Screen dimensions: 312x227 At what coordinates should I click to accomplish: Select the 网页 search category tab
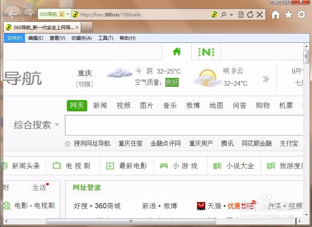pyautogui.click(x=77, y=106)
